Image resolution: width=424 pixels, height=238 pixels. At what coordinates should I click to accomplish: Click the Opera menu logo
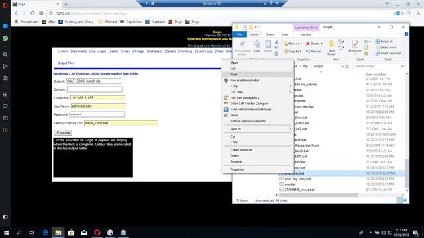coord(5,5)
